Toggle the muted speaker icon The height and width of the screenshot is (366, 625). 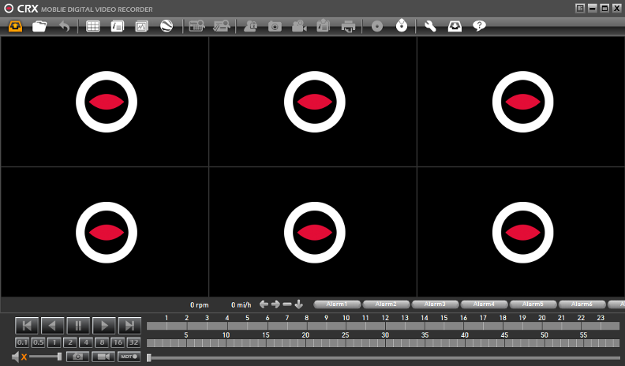click(x=19, y=357)
